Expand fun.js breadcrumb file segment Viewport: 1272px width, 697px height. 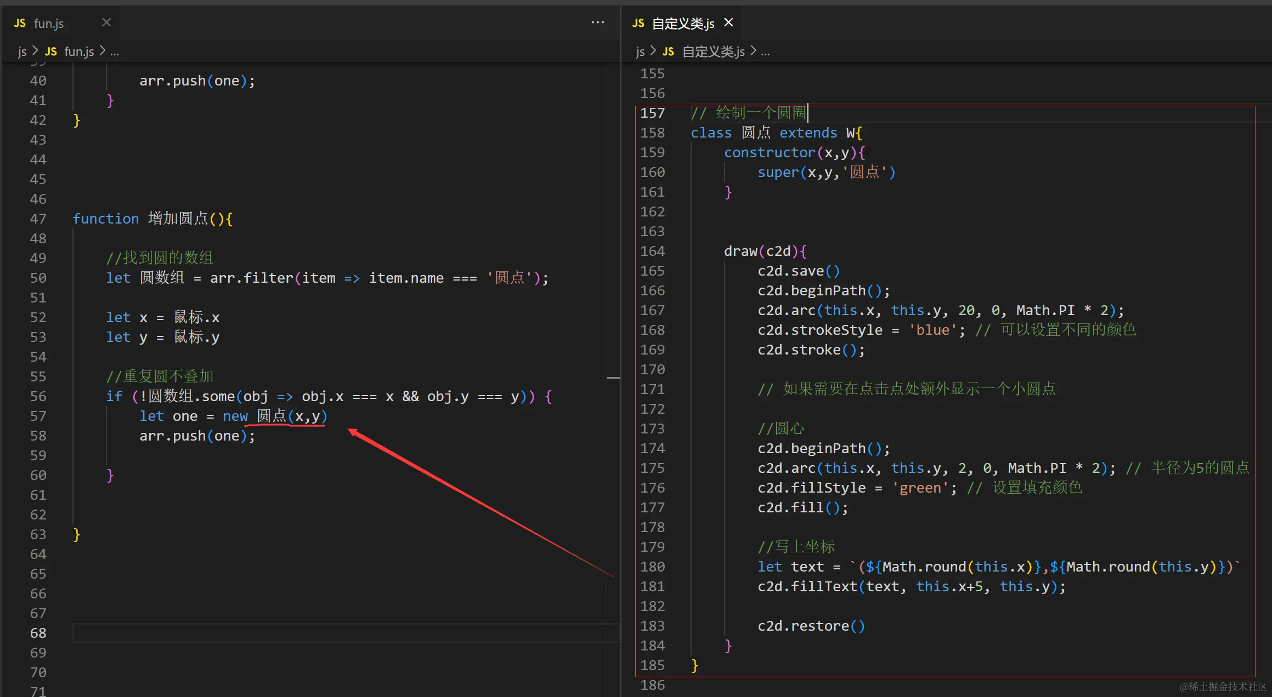click(x=79, y=52)
